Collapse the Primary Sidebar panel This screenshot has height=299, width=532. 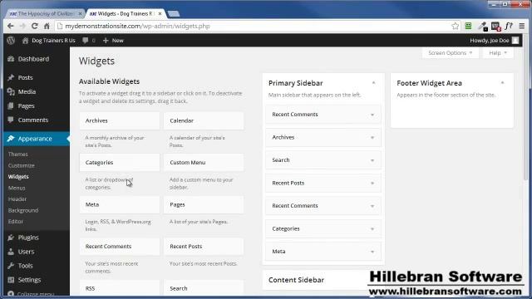tap(373, 83)
